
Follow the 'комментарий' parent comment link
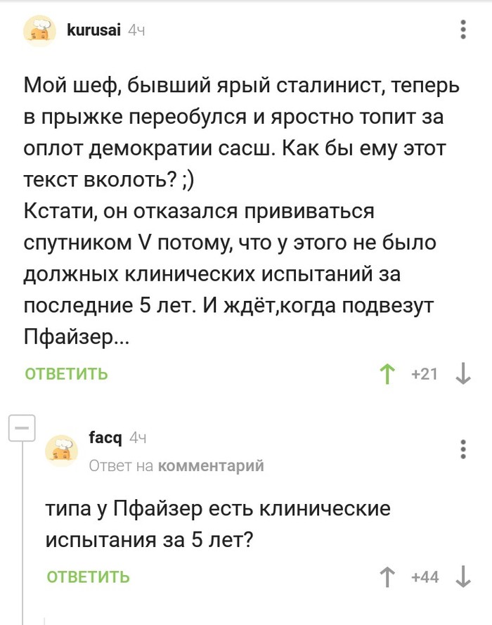[x=211, y=465]
